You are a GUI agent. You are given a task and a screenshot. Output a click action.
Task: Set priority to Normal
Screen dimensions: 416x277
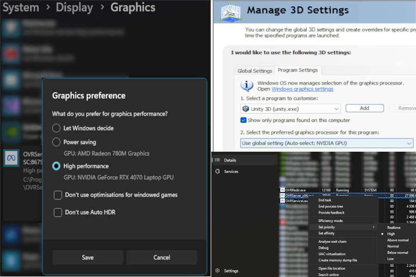(392, 246)
